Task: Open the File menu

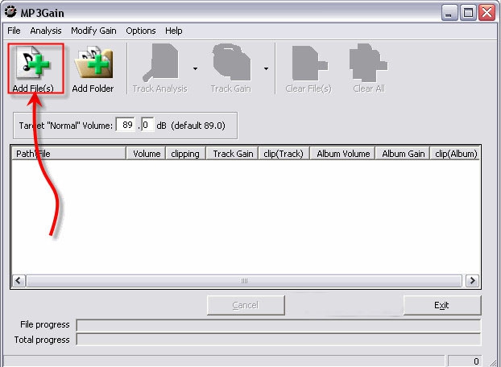Action: (14, 31)
